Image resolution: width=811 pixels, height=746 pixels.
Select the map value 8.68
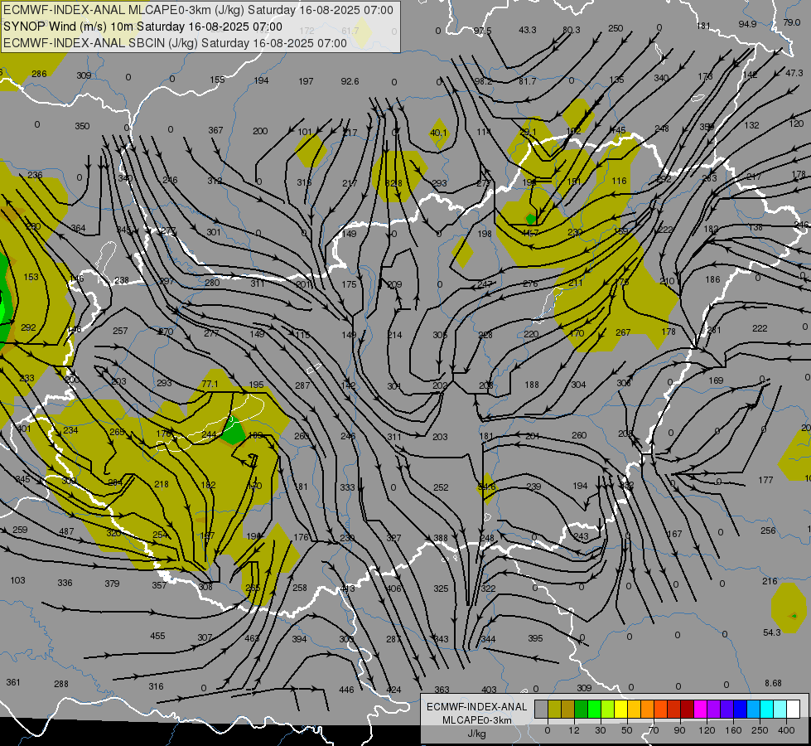point(773,683)
